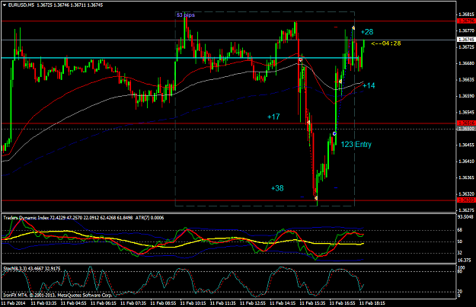
Task: Click the '11 Feb 12:55' time axis label
Action: pos(253,303)
